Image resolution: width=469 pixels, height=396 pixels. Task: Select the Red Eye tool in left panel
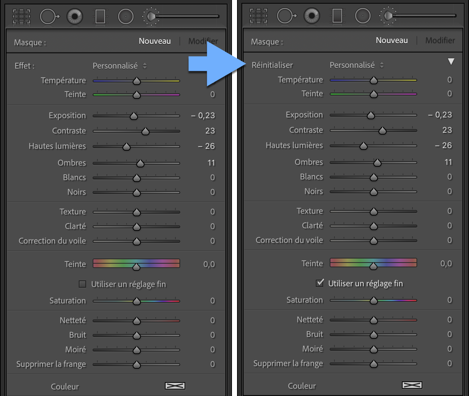point(75,16)
